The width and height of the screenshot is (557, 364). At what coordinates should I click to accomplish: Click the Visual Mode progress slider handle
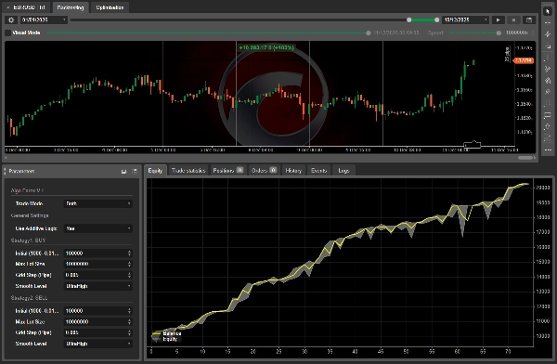pos(369,33)
